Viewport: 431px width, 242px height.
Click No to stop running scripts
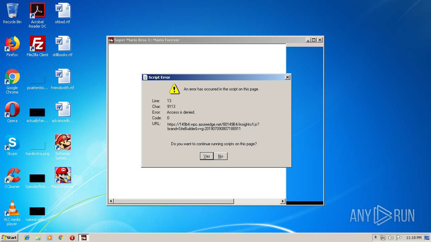(221, 156)
